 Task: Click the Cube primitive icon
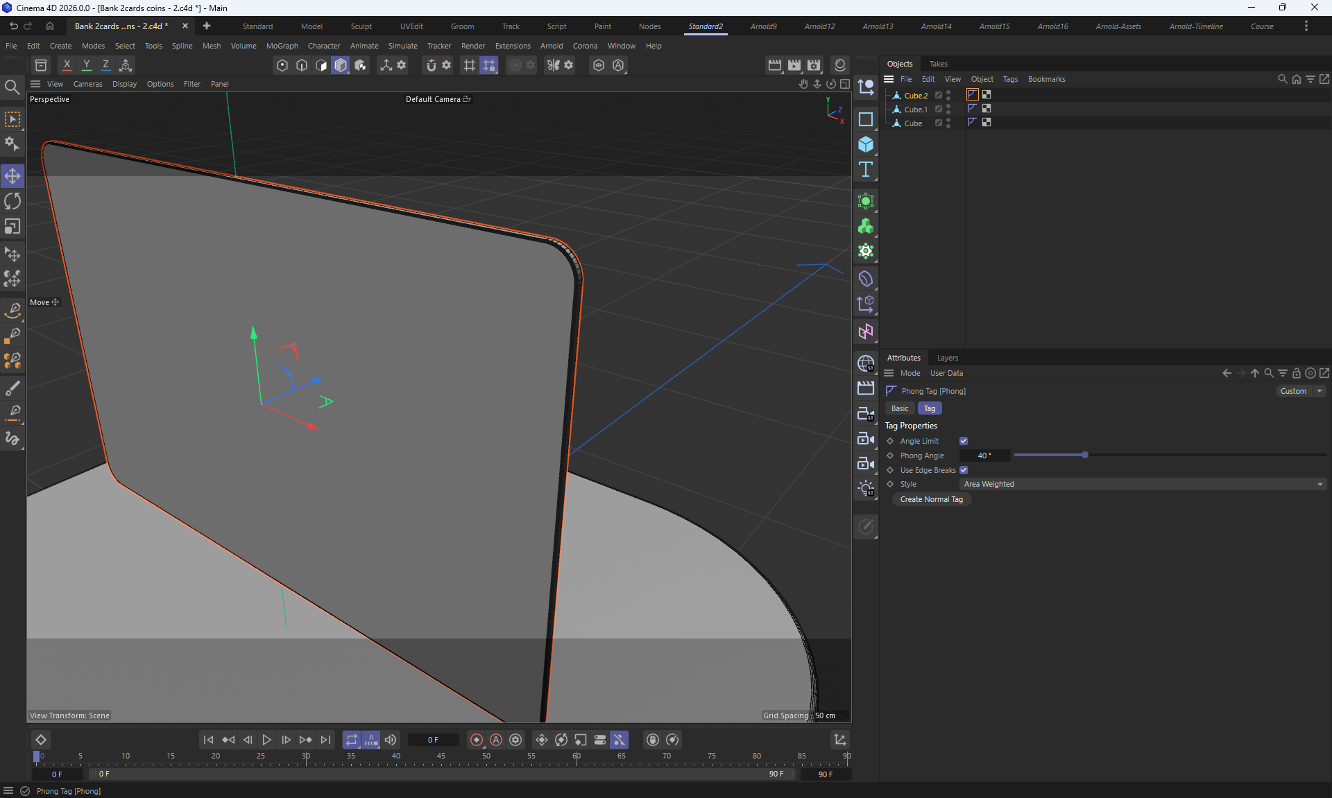pos(865,144)
